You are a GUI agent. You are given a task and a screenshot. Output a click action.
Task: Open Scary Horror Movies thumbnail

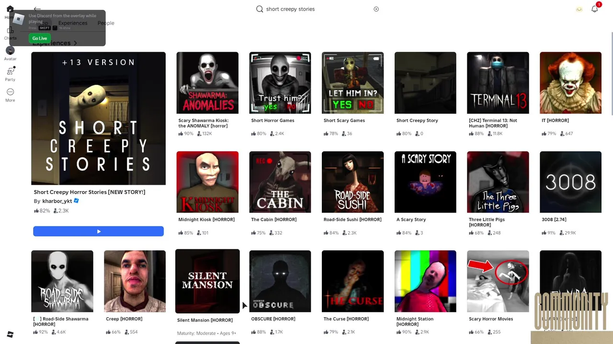(x=498, y=281)
